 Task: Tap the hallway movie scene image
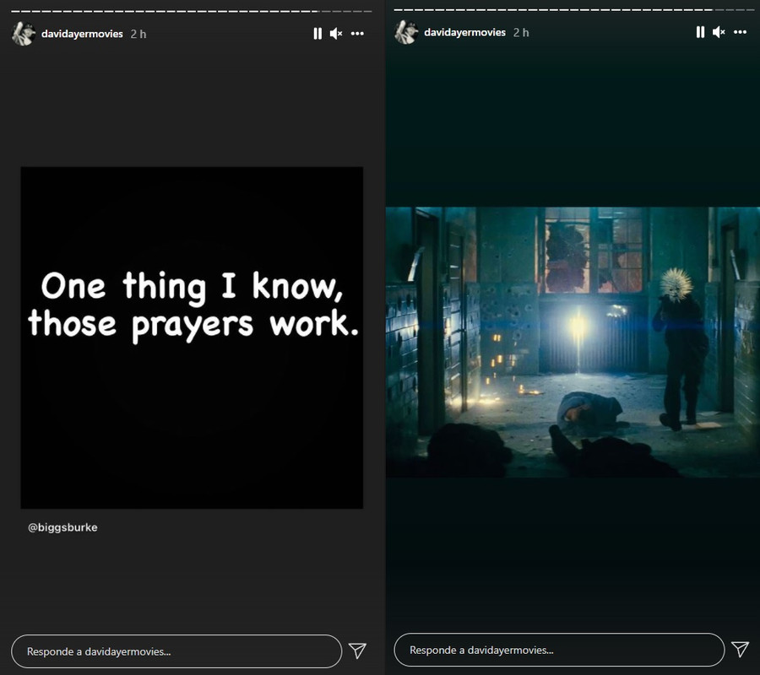[x=573, y=343]
